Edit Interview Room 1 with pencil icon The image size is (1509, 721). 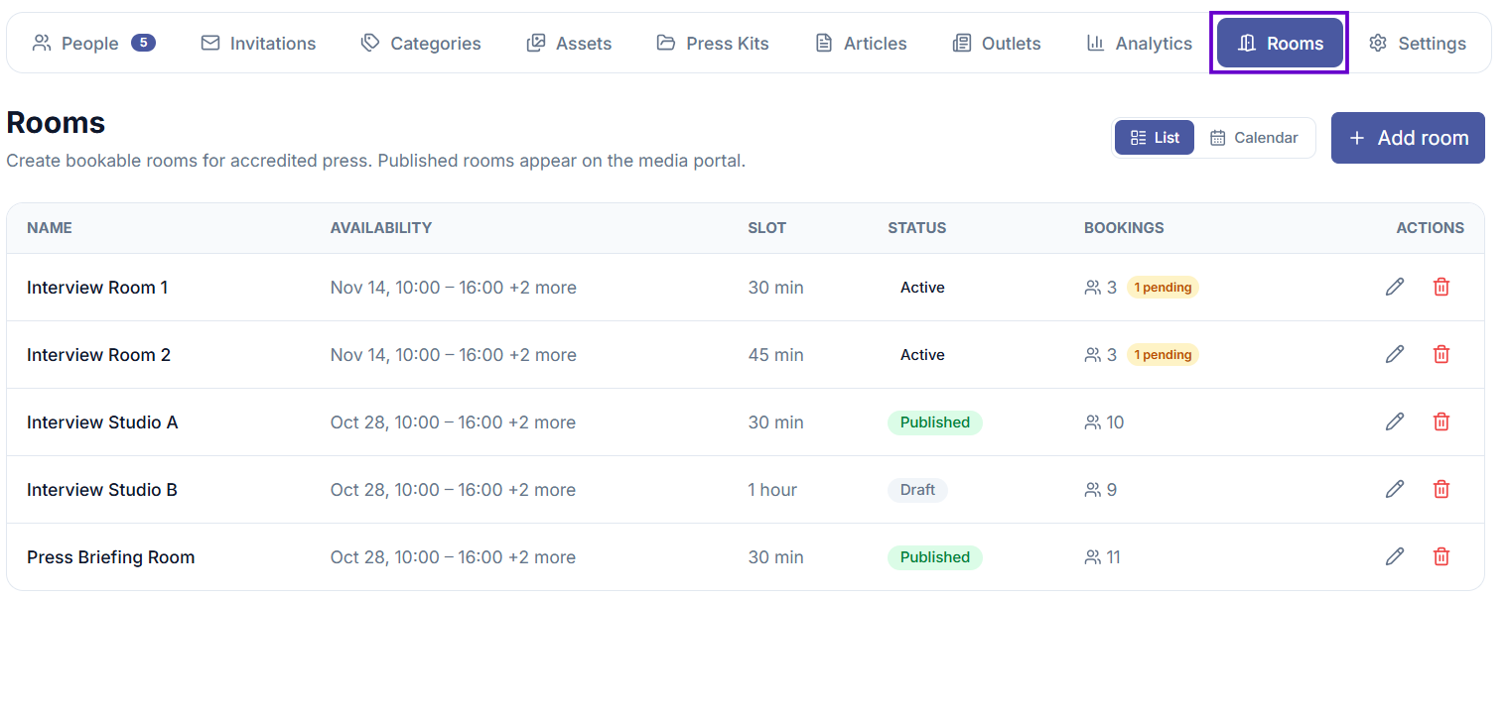point(1395,287)
